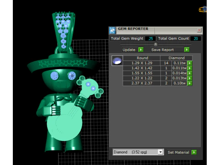Click the Total Gem Weight value field
This screenshot has height=165, width=220.
pos(150,38)
